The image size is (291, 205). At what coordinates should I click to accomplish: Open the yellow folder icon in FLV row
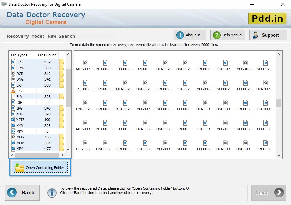pyautogui.click(x=61, y=96)
